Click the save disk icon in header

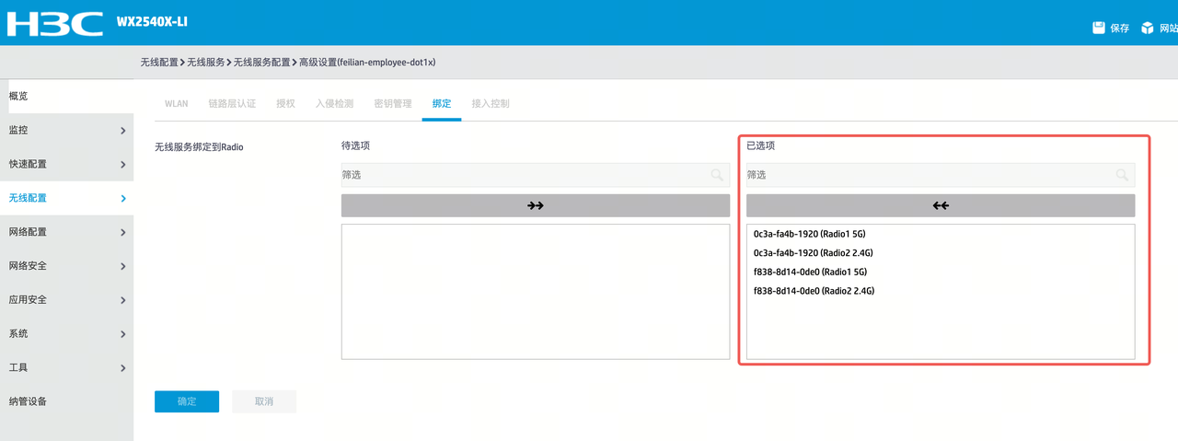[x=1099, y=28]
